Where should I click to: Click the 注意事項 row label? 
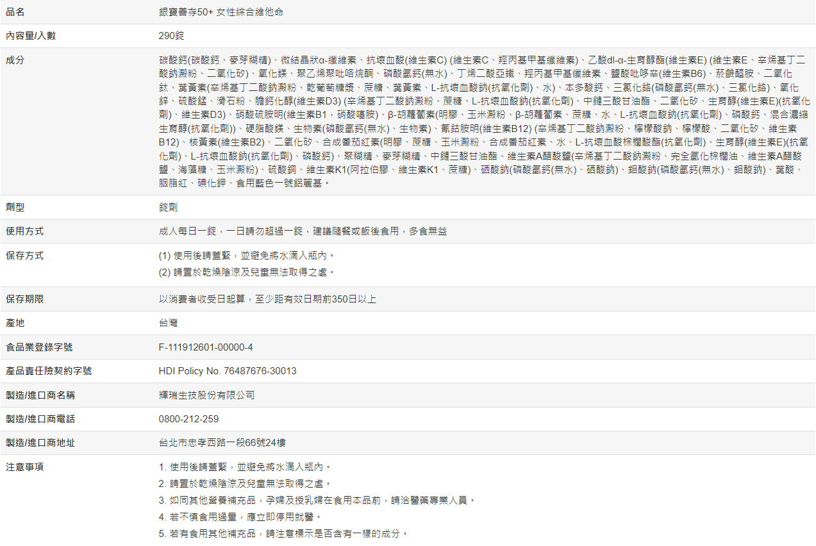24,467
